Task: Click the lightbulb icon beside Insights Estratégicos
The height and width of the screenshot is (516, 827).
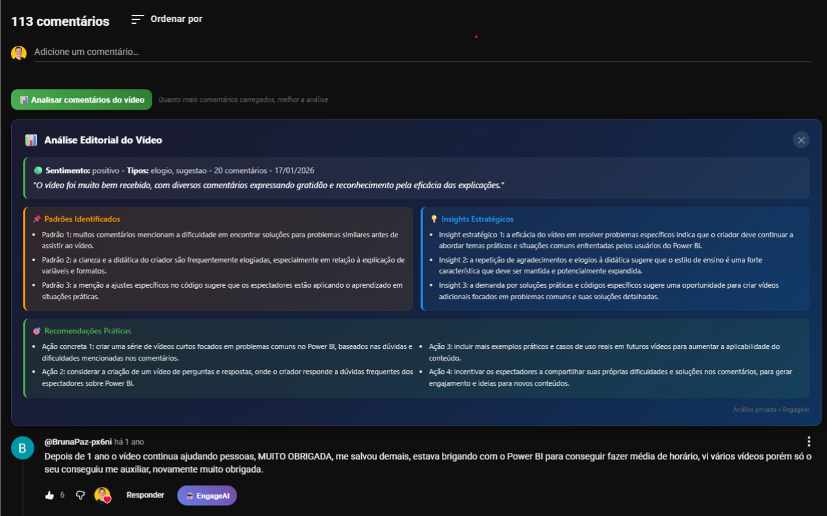Action: pyautogui.click(x=434, y=218)
